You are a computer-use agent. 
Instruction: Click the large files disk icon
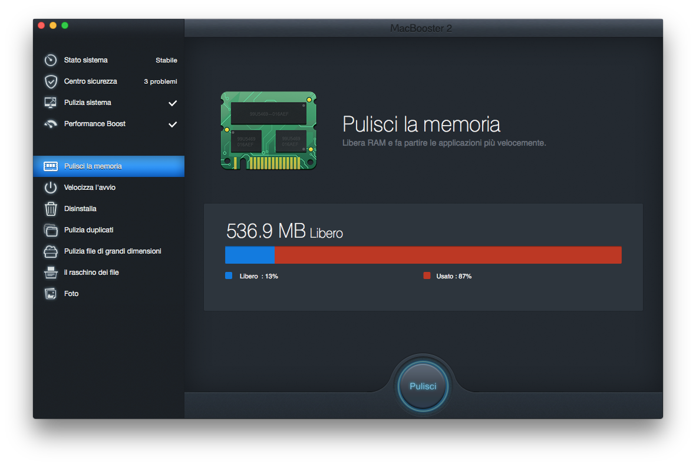(51, 251)
